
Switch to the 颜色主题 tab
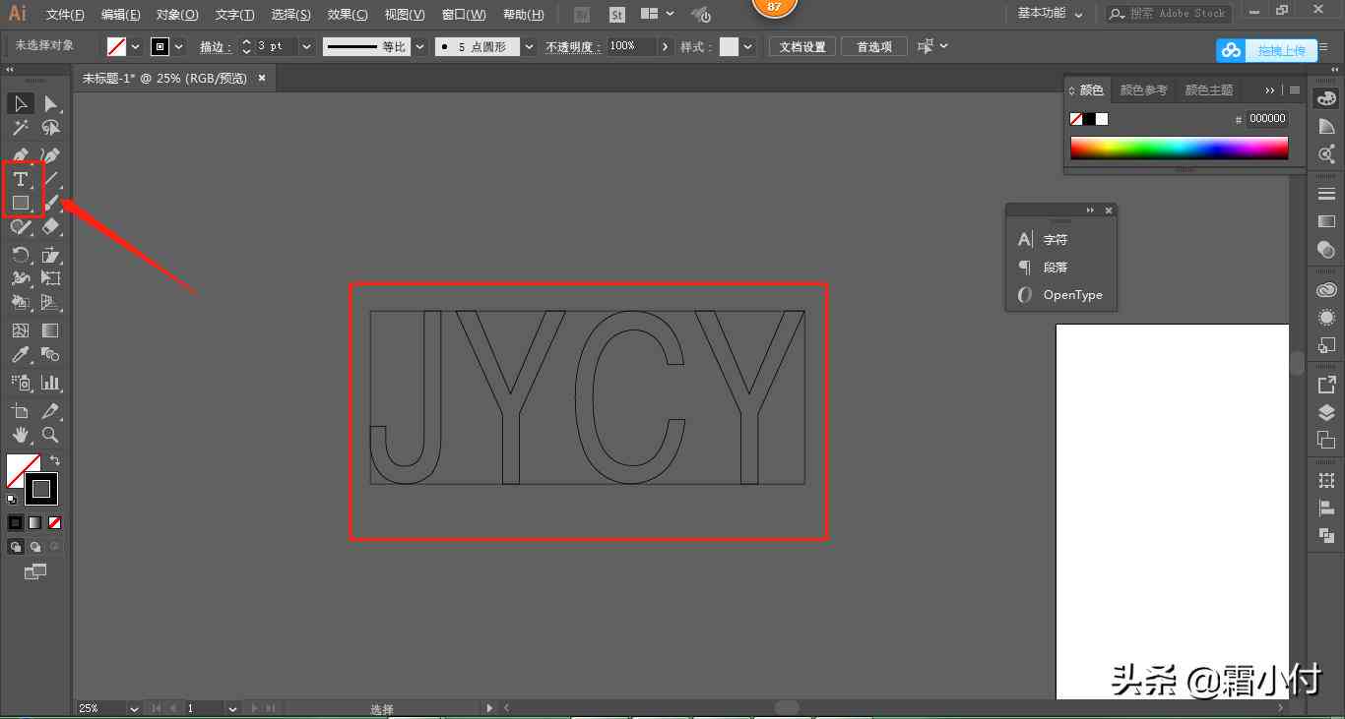1209,90
